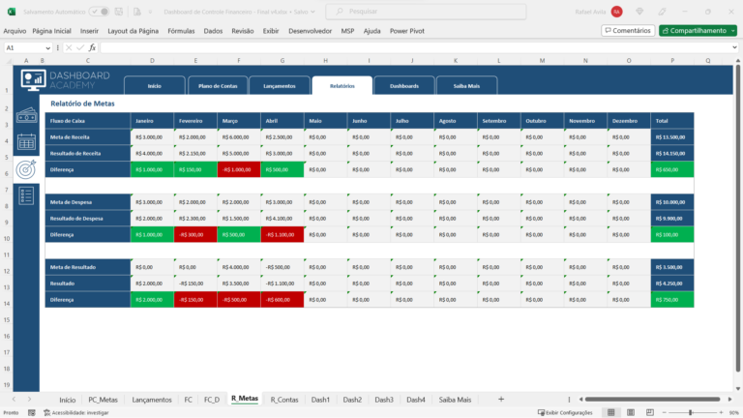Screen dimensions: 743x418
Task: Click the Dashboard Academy logo
Action: (66, 80)
